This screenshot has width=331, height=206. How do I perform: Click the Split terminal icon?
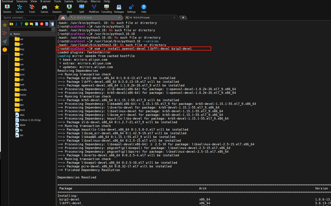click(x=81, y=8)
